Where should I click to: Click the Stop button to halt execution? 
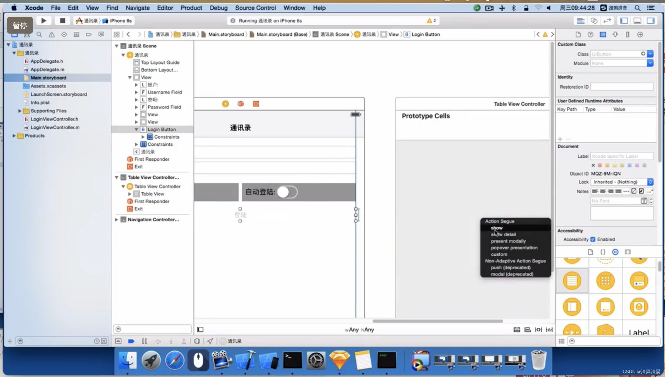click(62, 21)
